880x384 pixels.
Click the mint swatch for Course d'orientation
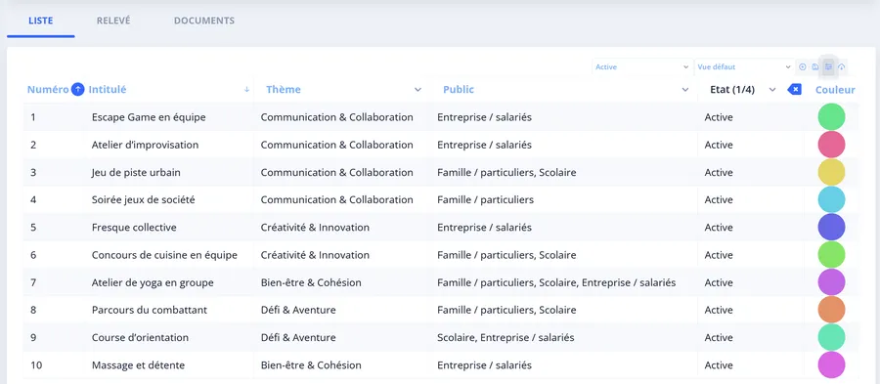831,337
